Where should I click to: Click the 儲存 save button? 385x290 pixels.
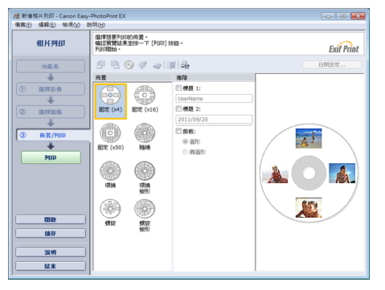pyautogui.click(x=51, y=233)
